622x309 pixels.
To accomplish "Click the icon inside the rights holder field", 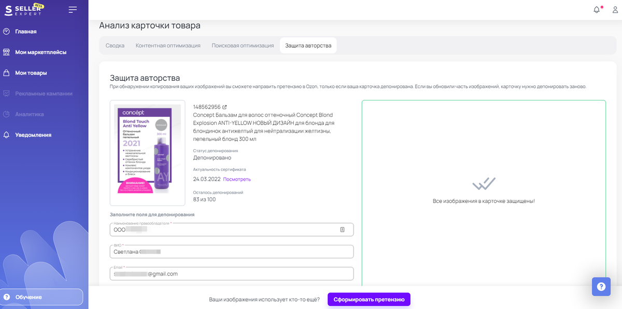I will pyautogui.click(x=342, y=229).
